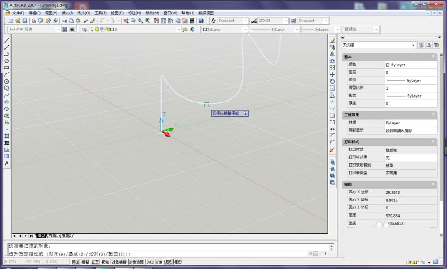Toggle the DYN dynamic input button
447x269 pixels.
coord(159,262)
